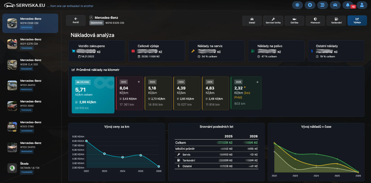Viewport: 371px width, 183px height.
Task: Click the 2026 data point on price chart
Action: coord(159,166)
